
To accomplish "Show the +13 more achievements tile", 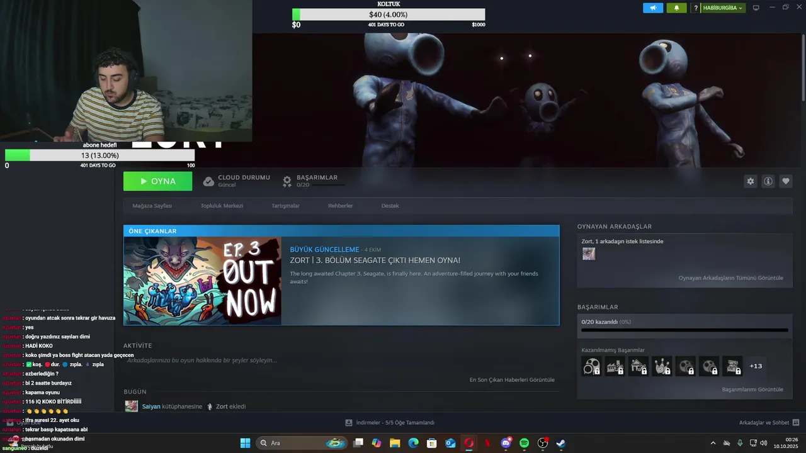I will tap(756, 366).
